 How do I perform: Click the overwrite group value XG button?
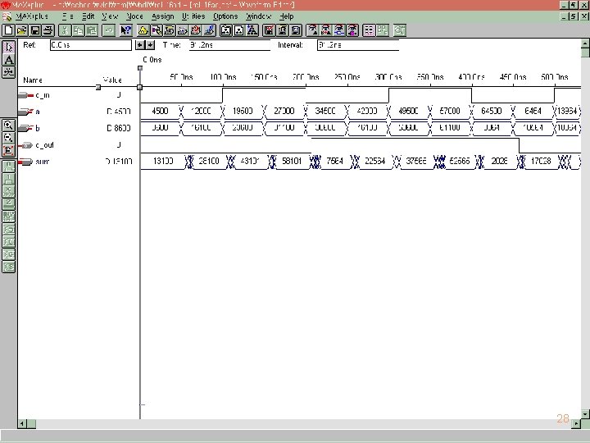[x=9, y=254]
